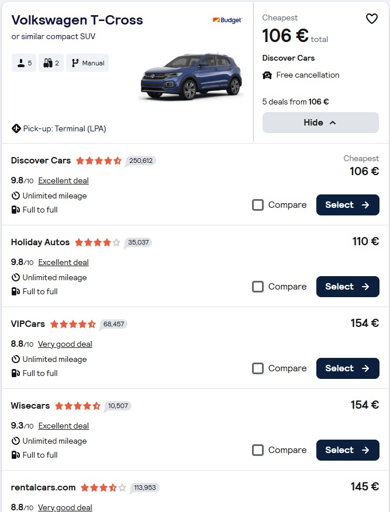
Task: Click the Free cancellation icon
Action: click(x=267, y=75)
